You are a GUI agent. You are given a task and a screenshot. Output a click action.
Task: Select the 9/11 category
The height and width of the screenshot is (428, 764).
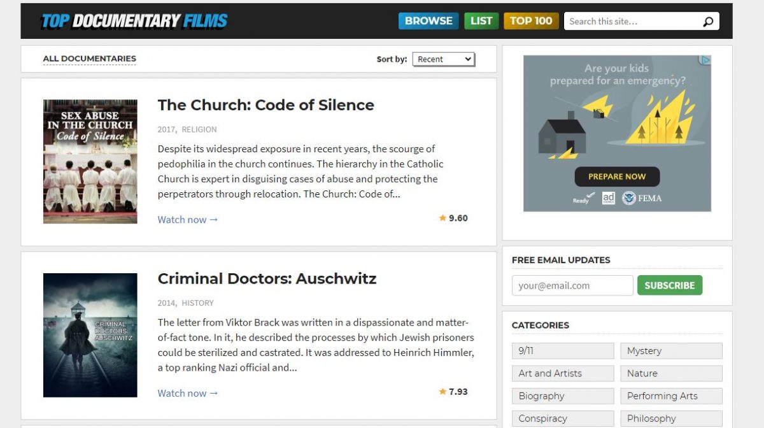(x=562, y=351)
